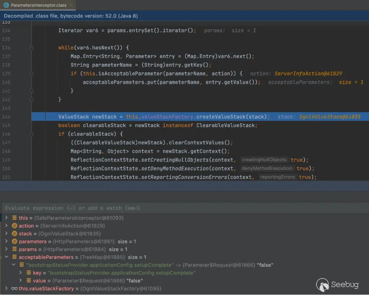
Task: Click the parameter icon beside 'stack'
Action: [x=14, y=234]
